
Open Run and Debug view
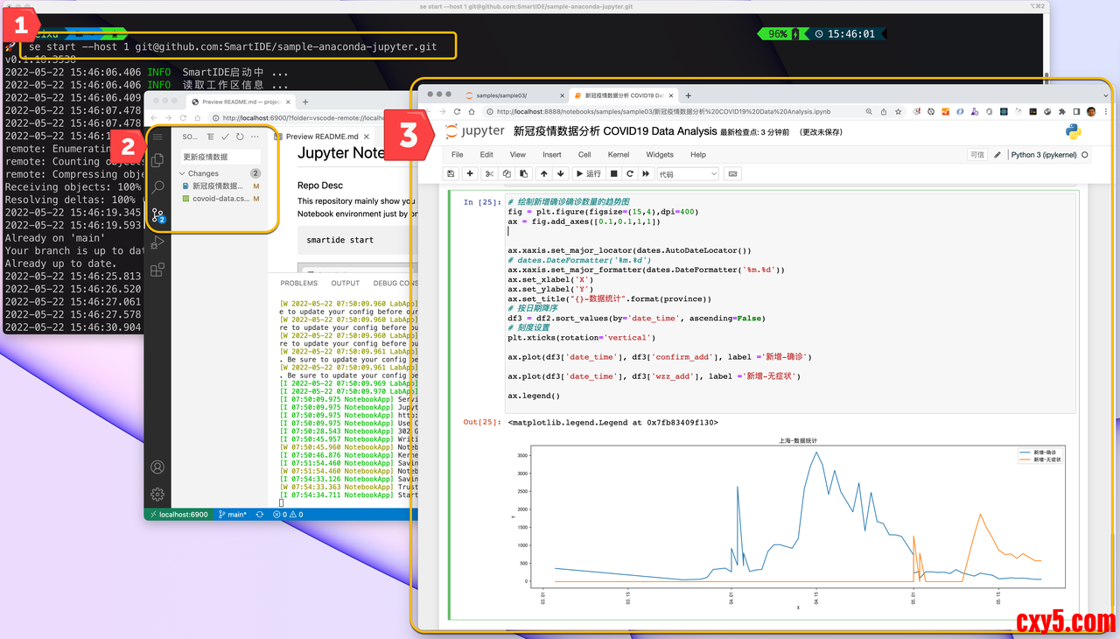(x=158, y=242)
